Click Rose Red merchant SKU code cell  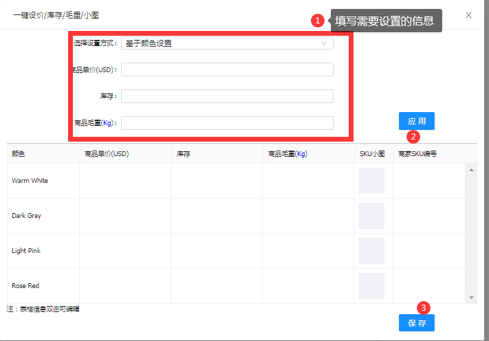429,286
